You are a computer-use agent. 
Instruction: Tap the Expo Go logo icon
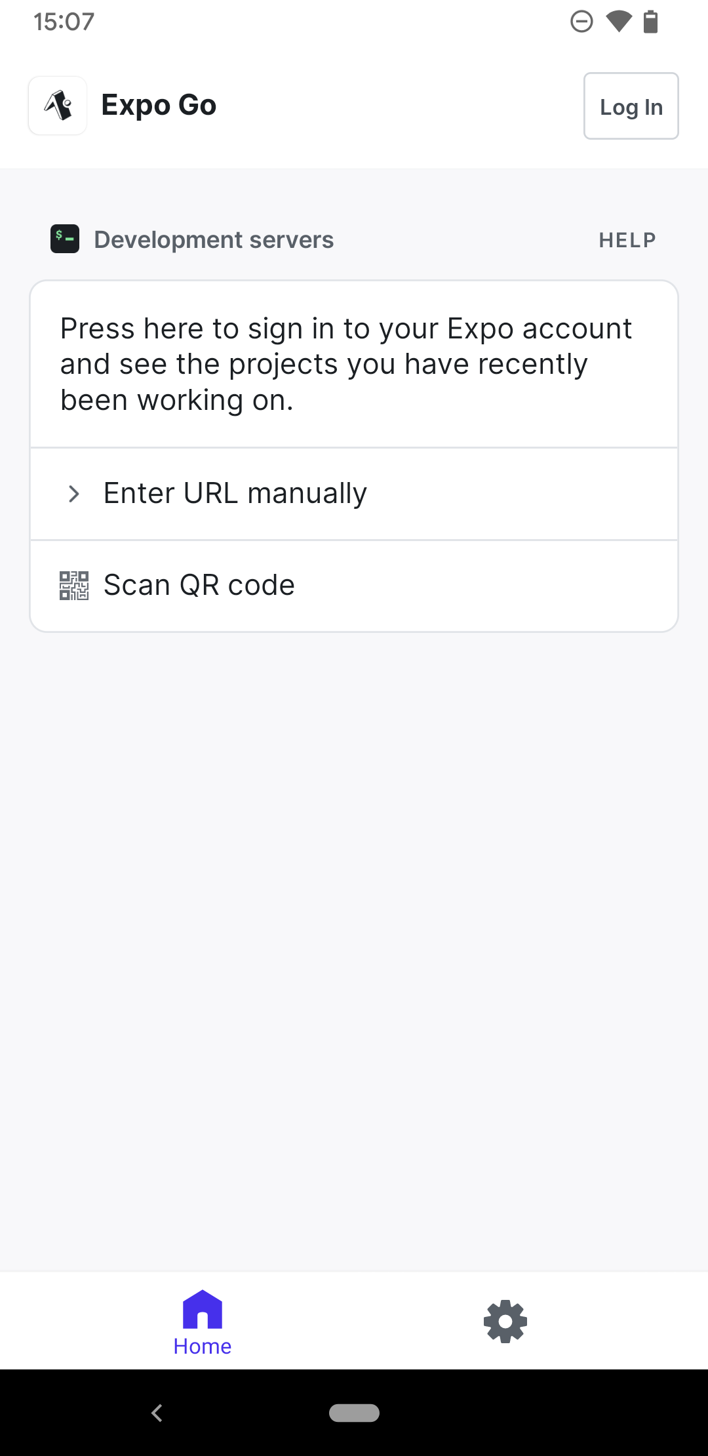point(58,106)
